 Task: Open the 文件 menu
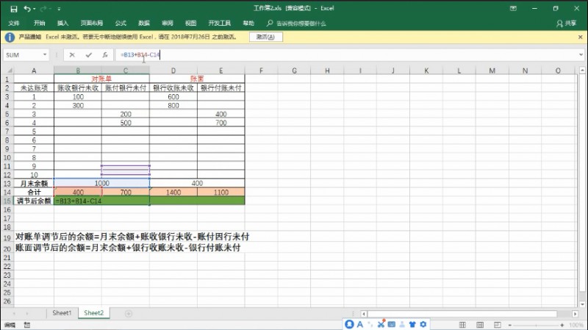tap(14, 24)
